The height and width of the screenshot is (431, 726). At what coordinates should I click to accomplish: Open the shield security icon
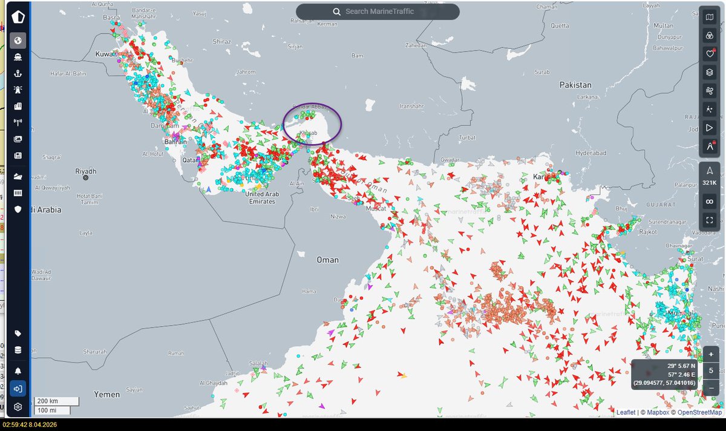click(18, 209)
